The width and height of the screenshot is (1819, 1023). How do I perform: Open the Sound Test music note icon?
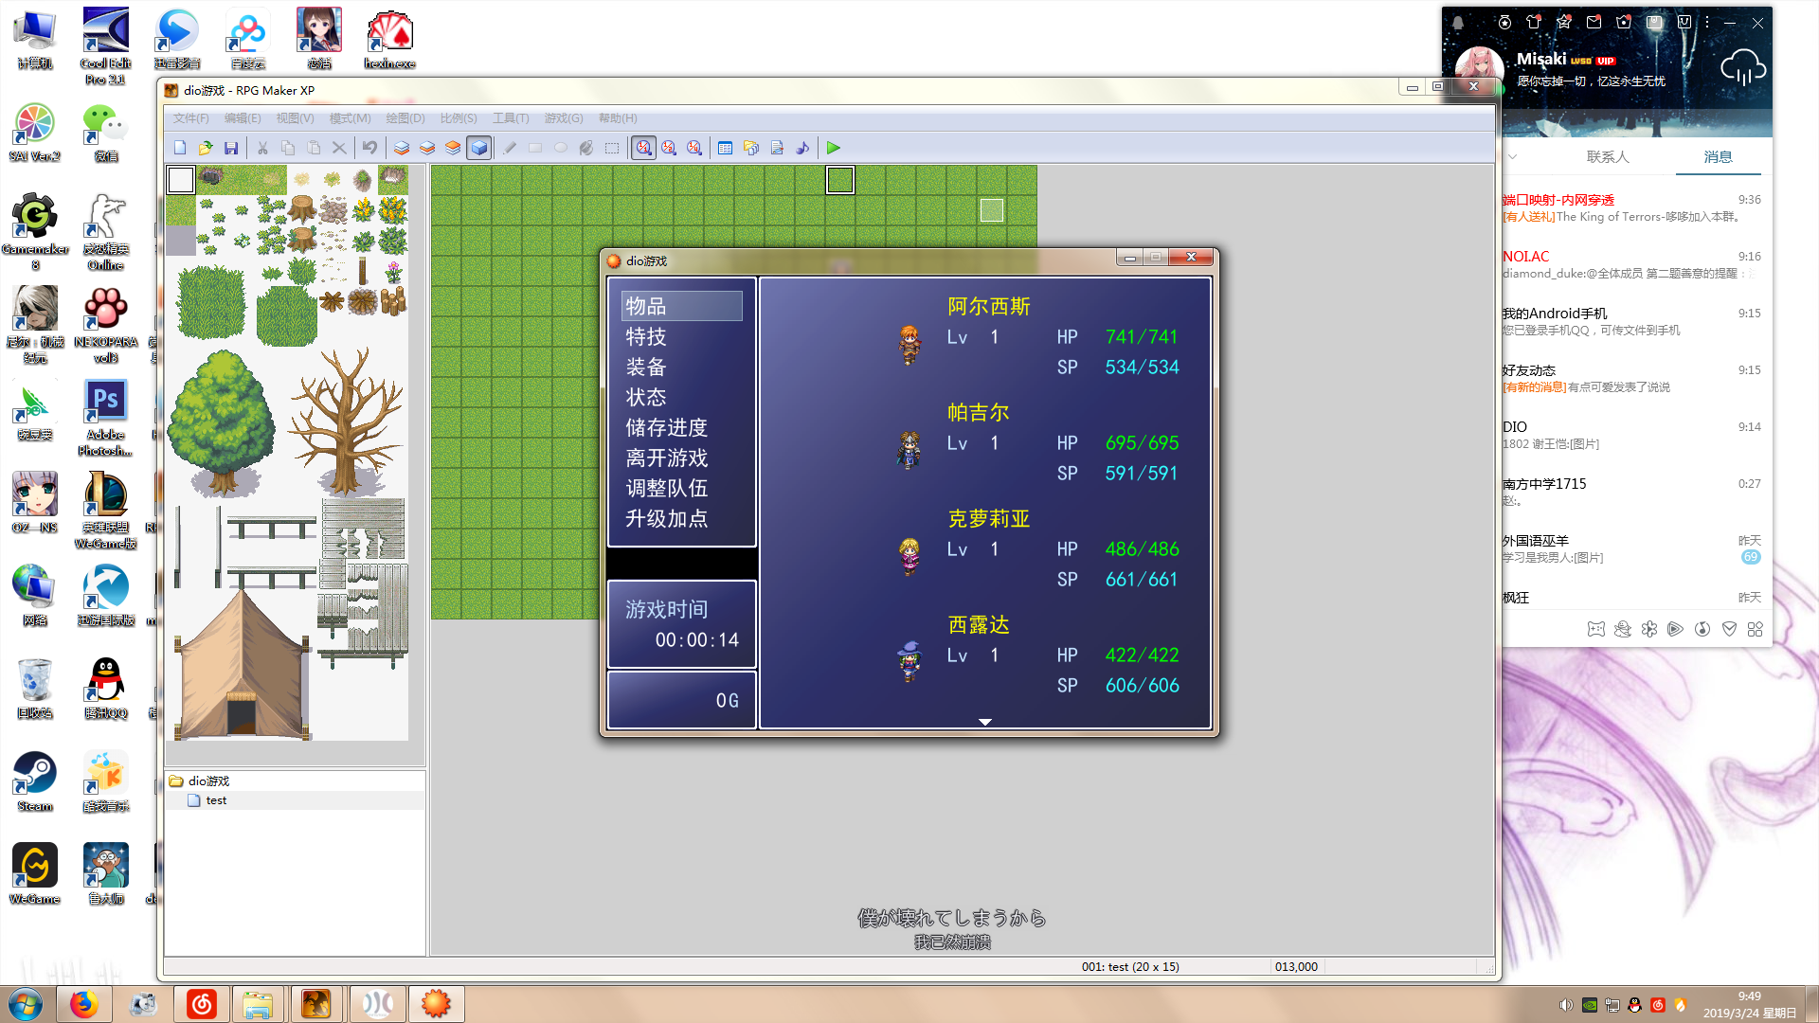click(x=802, y=148)
